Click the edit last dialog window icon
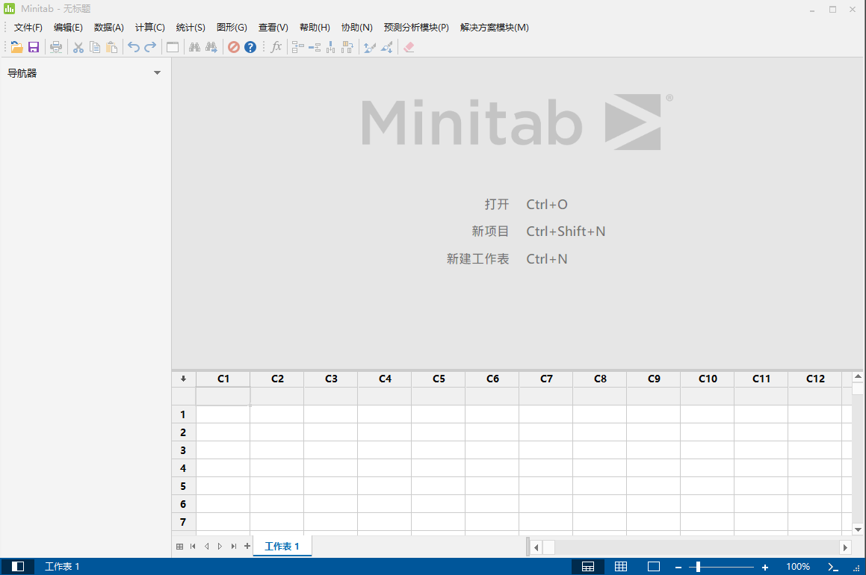Image resolution: width=866 pixels, height=575 pixels. [x=173, y=48]
